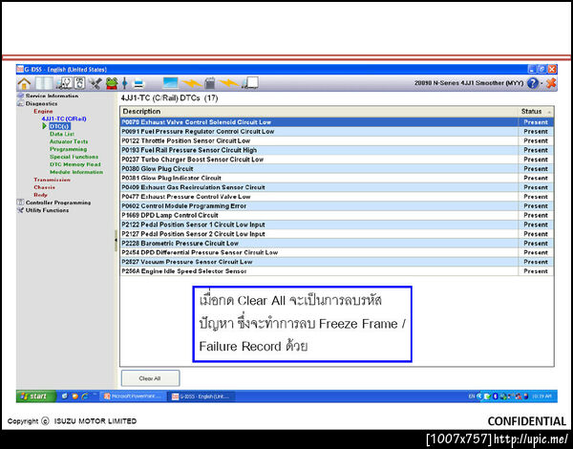Select P0477 Exhaust Pressure Control Valve Low
The width and height of the screenshot is (573, 449).
(x=336, y=197)
